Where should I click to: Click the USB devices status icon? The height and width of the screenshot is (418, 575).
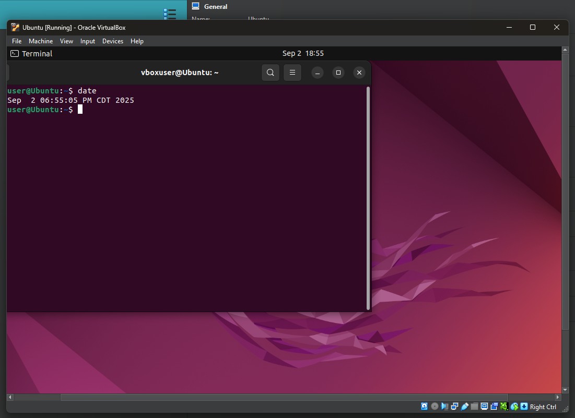tap(464, 406)
